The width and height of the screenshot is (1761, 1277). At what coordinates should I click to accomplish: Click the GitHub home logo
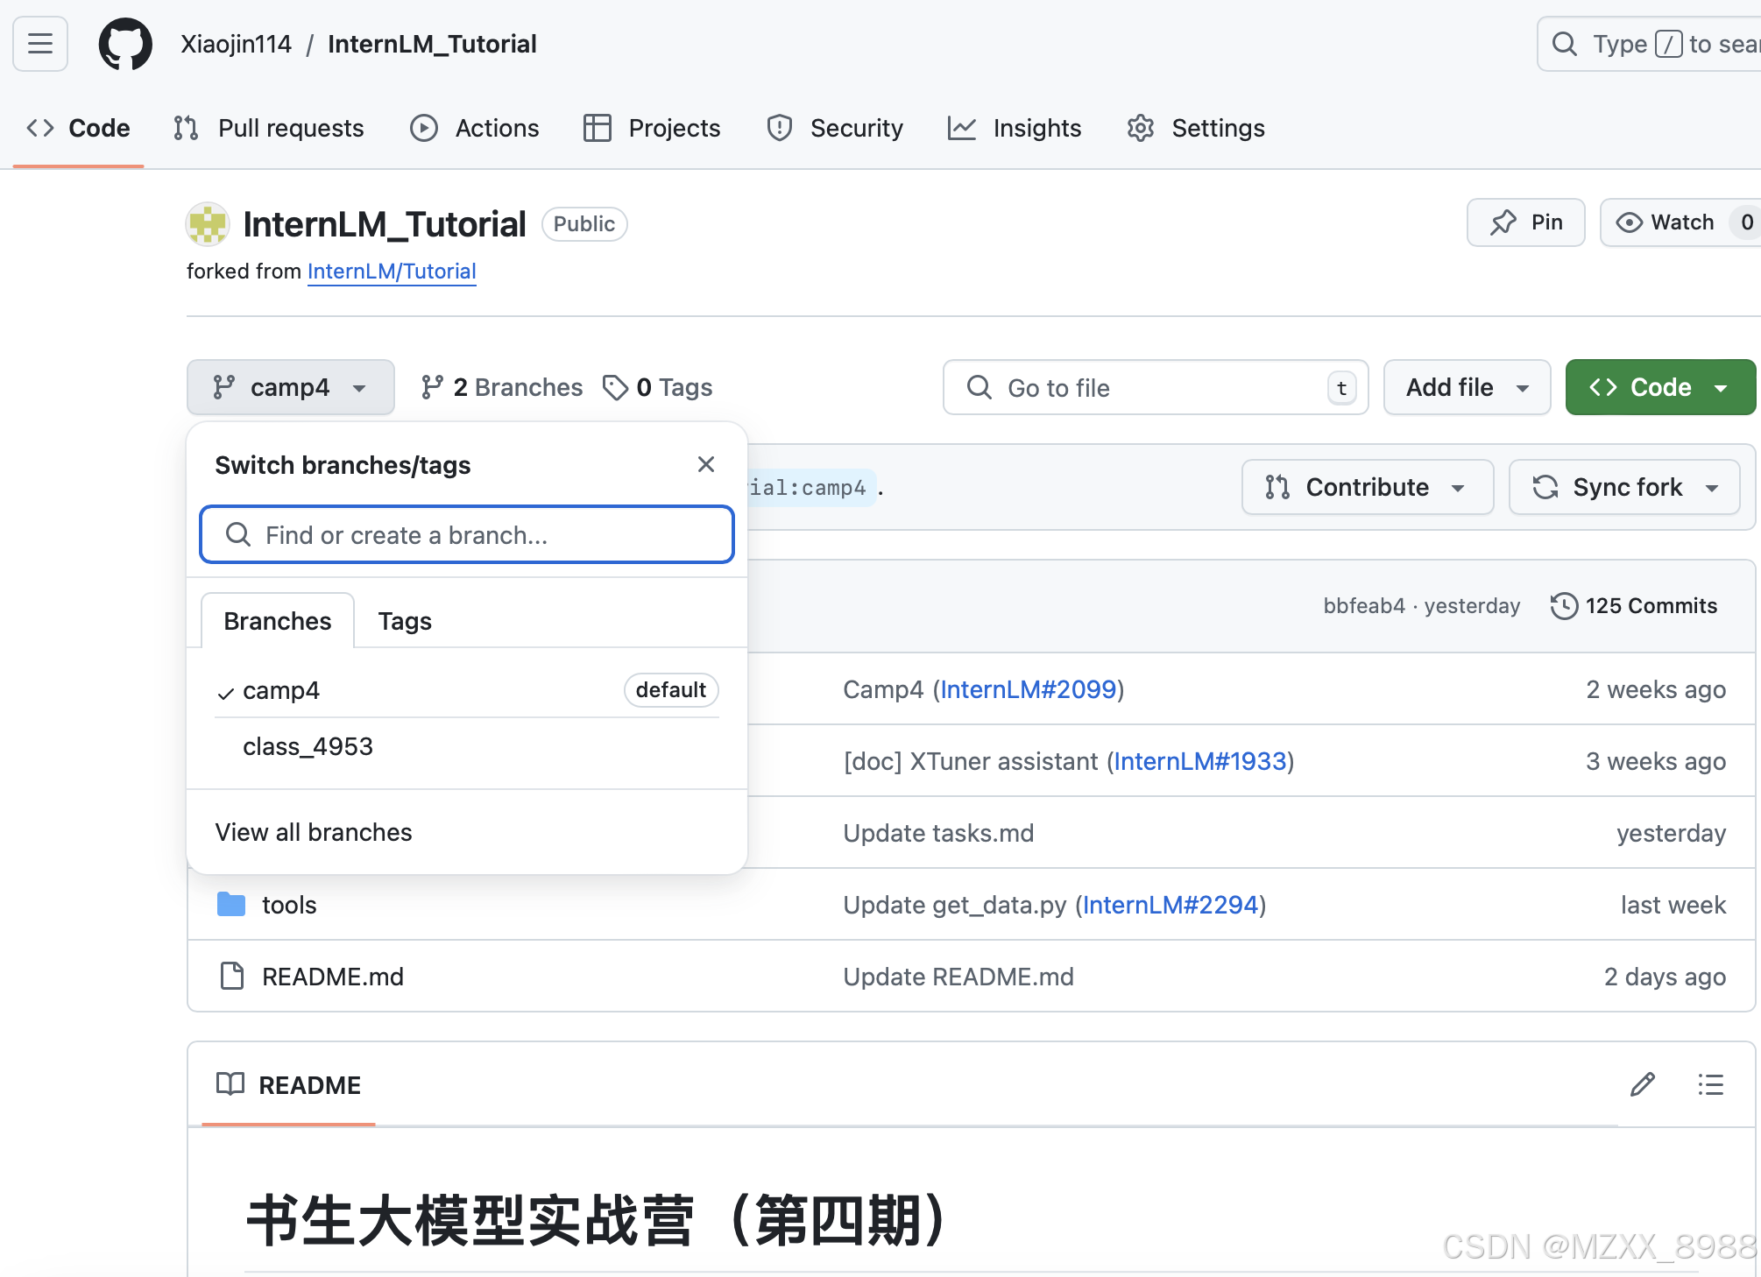tap(125, 44)
